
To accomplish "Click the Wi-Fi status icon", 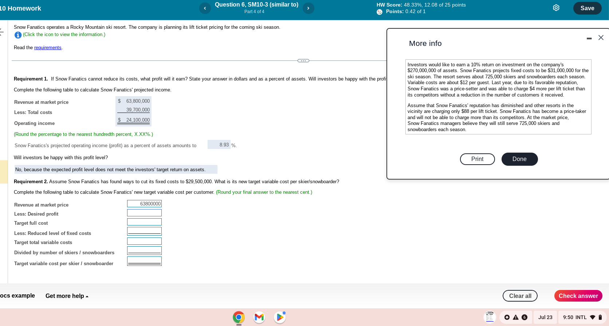I will [592, 317].
